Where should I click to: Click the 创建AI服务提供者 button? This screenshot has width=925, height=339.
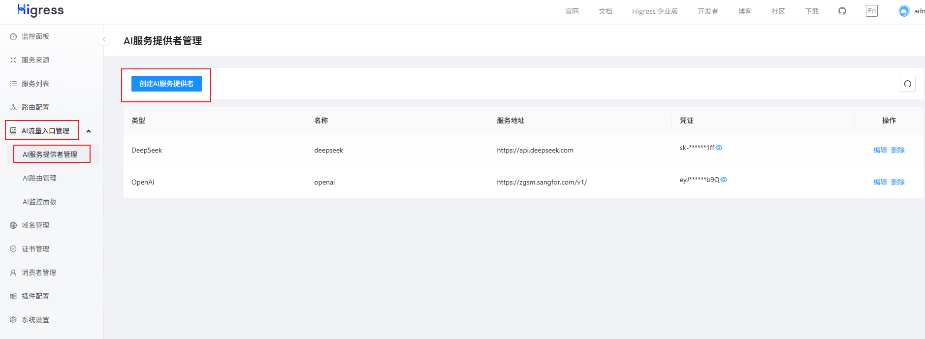point(166,84)
